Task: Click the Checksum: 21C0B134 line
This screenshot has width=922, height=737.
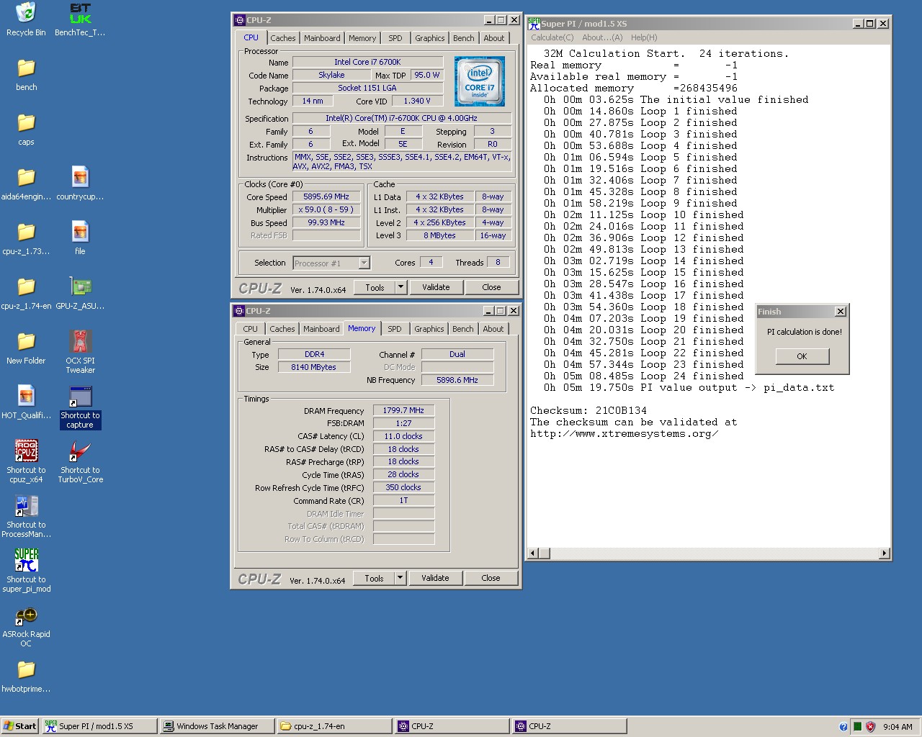Action: coord(588,410)
